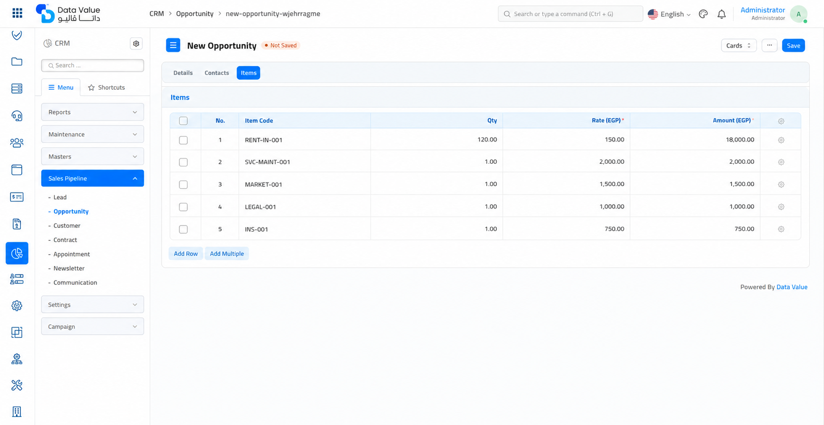Image resolution: width=824 pixels, height=425 pixels.
Task: Open the folder module in sidebar
Action: tap(17, 62)
